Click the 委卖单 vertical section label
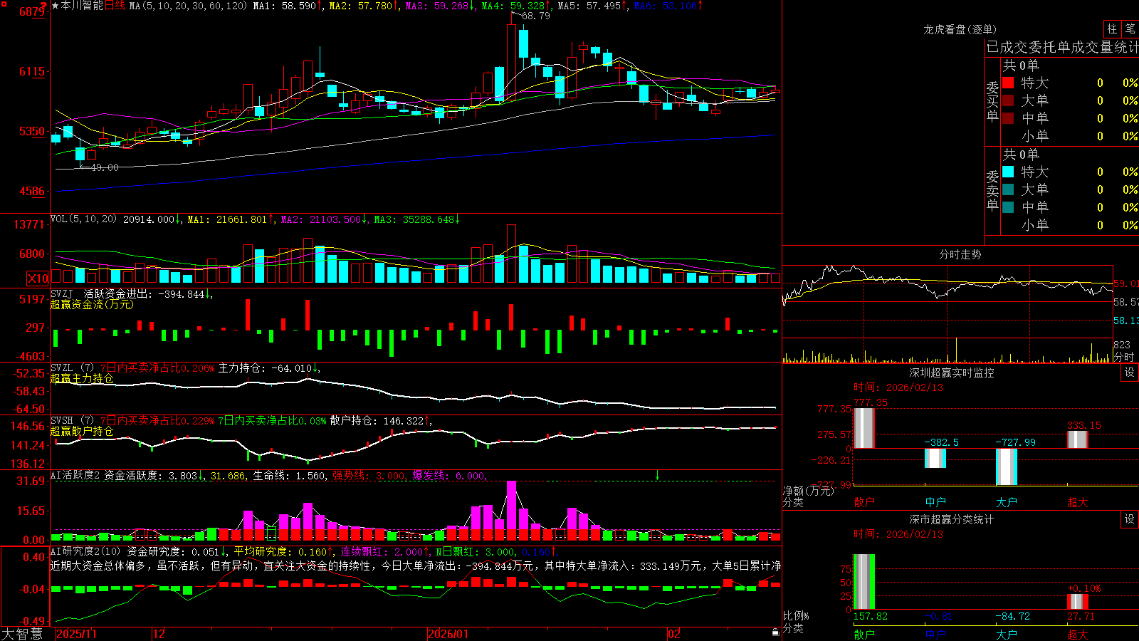 tap(992, 191)
